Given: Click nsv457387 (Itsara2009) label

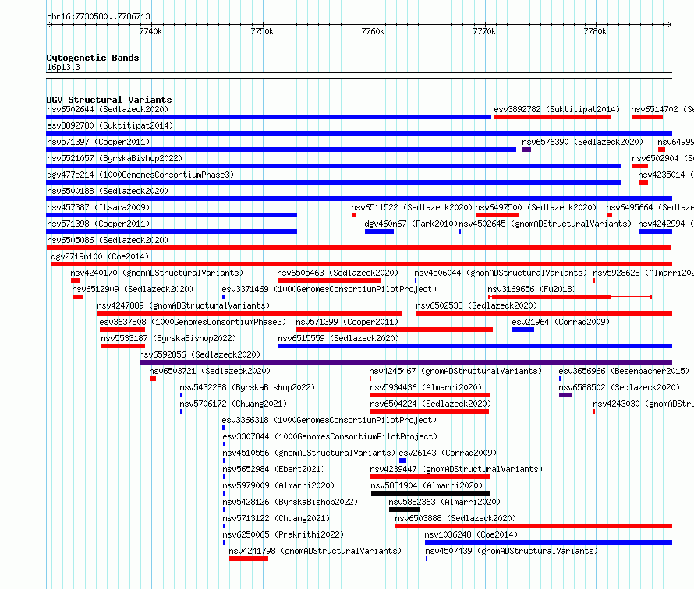Looking at the screenshot, I should pos(98,207).
